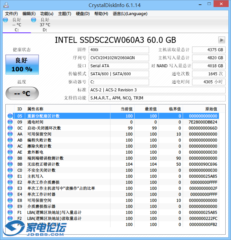Click the status orb for attribute C0
231x240 pixels.
click(10, 170)
